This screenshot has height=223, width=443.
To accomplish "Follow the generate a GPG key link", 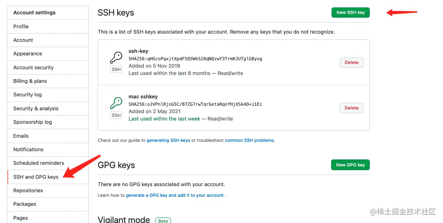I will pos(175,195).
